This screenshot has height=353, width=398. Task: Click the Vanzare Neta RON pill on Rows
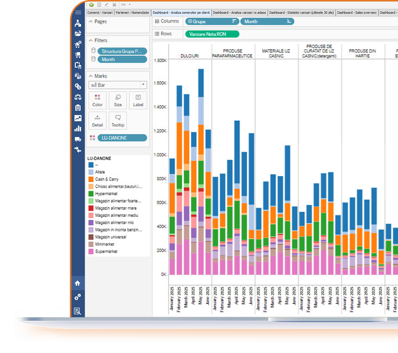point(213,34)
